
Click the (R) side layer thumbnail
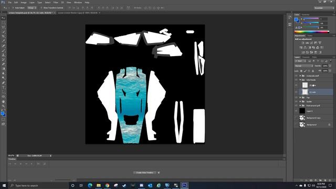point(305,85)
